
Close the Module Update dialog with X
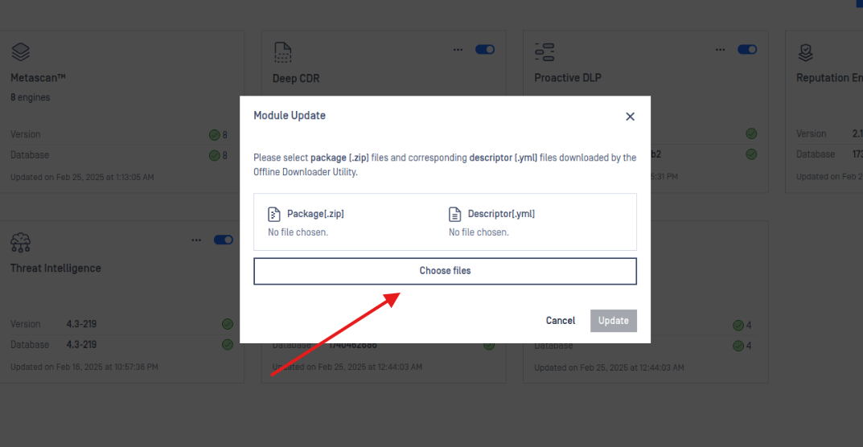point(631,116)
